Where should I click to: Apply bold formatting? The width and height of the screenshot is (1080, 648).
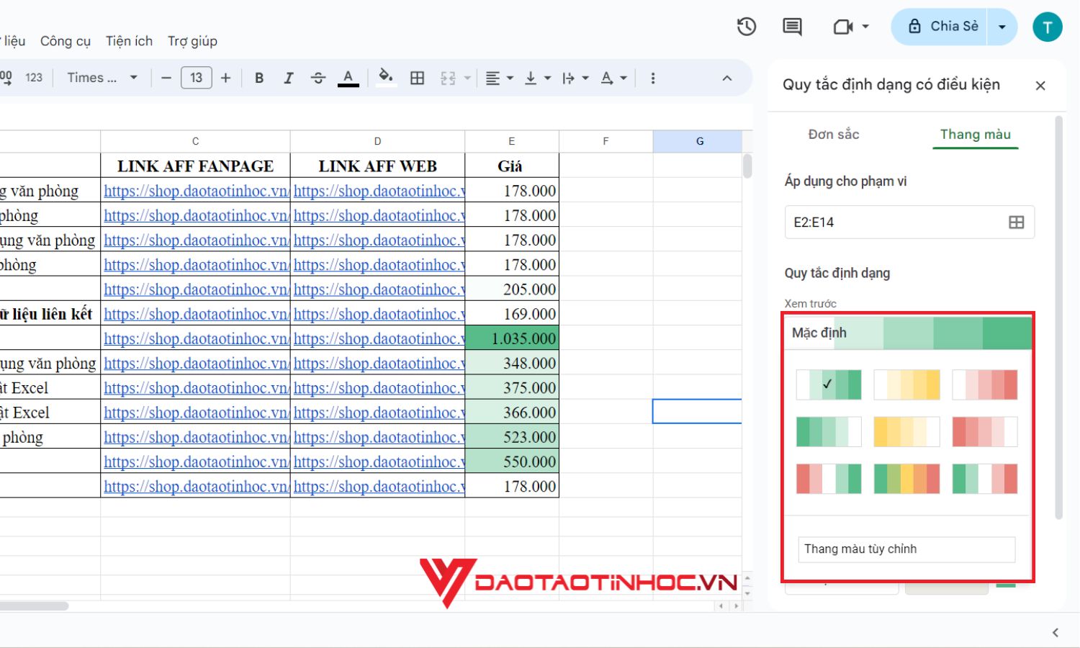259,77
